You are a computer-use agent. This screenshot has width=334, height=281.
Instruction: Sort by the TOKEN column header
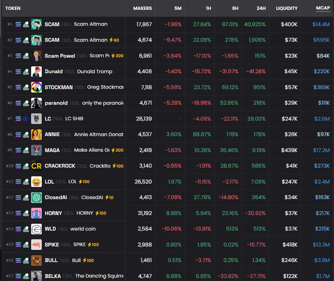tap(13, 8)
